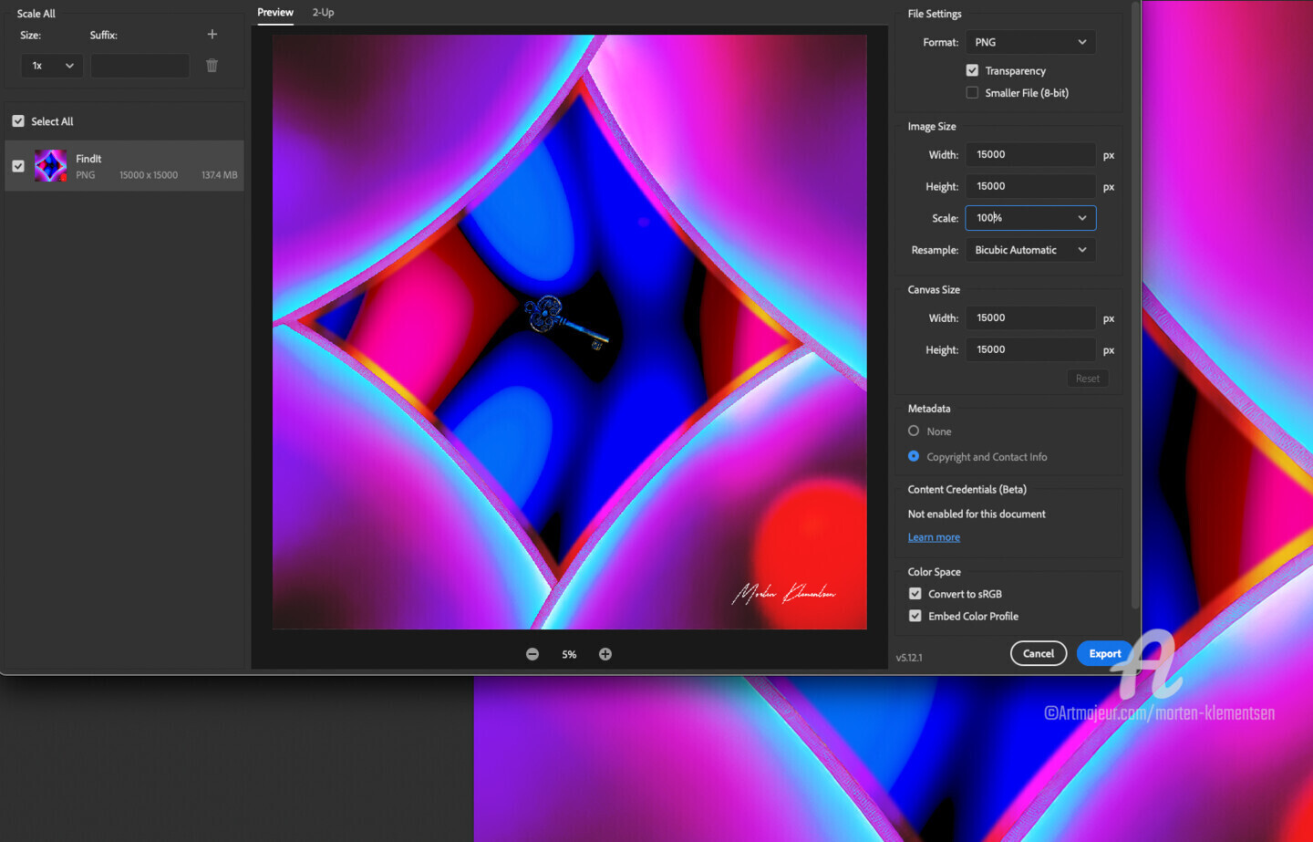Click the 'v5.12.1' version label

click(x=909, y=658)
